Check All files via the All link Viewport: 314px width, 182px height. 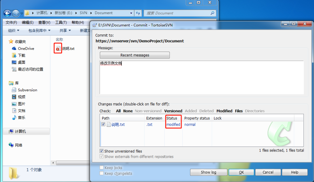[118, 111]
